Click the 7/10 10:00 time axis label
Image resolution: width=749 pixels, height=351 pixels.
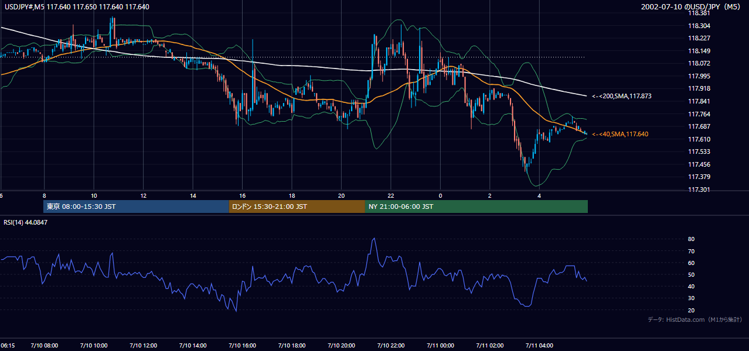pos(94,346)
